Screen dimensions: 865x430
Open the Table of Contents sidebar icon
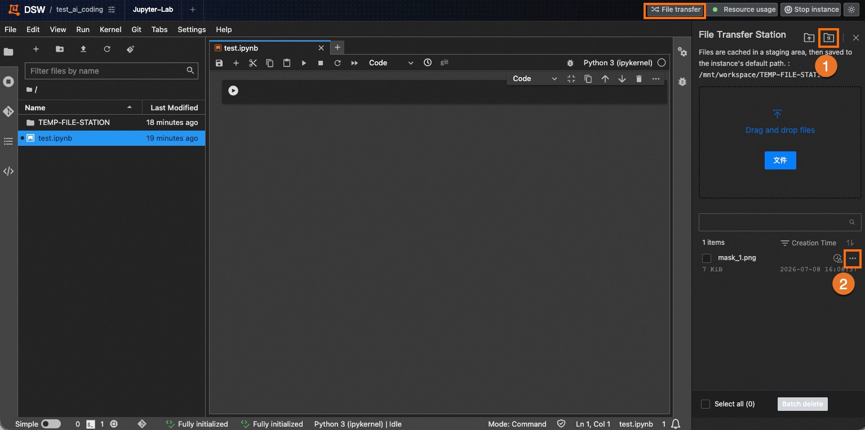pyautogui.click(x=8, y=141)
